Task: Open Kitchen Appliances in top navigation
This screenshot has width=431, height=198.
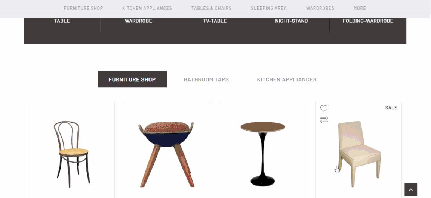Action: pos(147,8)
